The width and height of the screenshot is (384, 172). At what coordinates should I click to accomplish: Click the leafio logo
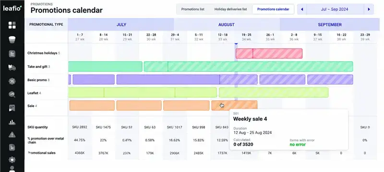coord(12,8)
